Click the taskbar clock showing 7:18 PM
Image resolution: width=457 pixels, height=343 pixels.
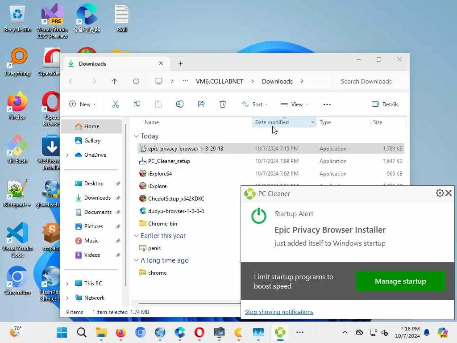pos(407,332)
